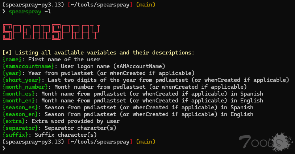This screenshot has width=295, height=154.
Task: Click the {separator} variable name
Action: (x=22, y=128)
